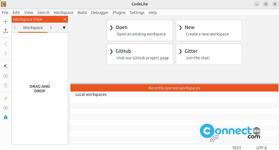
Task: Open the Workspace menu
Action: coord(63,13)
